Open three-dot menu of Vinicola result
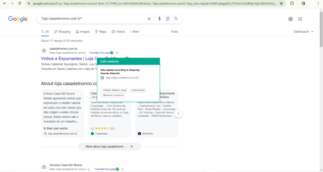 coord(123,169)
